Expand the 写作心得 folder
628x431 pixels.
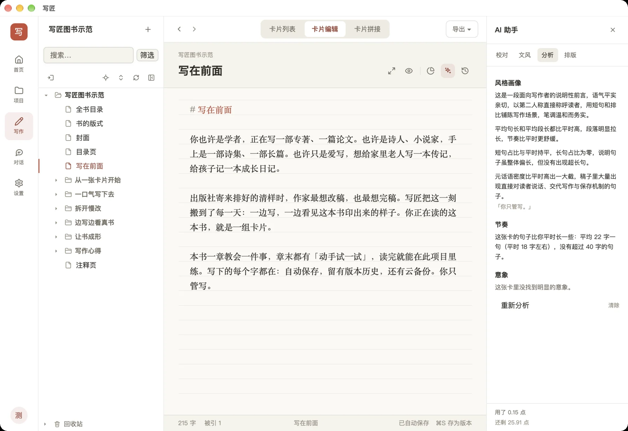[56, 251]
